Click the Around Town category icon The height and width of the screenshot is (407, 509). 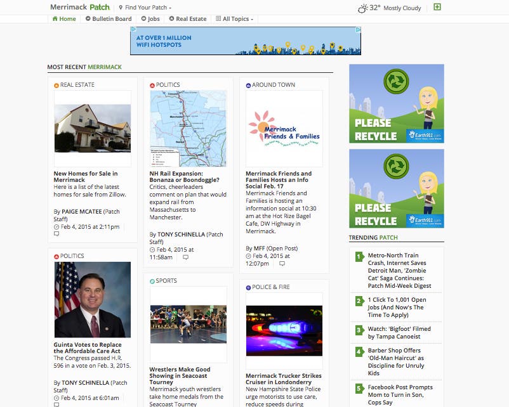[x=248, y=86]
